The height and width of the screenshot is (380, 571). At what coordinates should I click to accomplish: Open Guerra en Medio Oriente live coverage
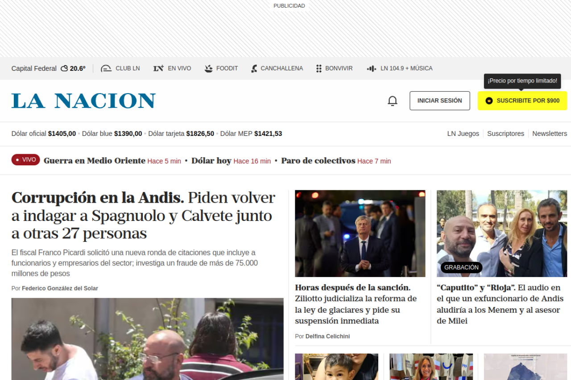tap(95, 161)
